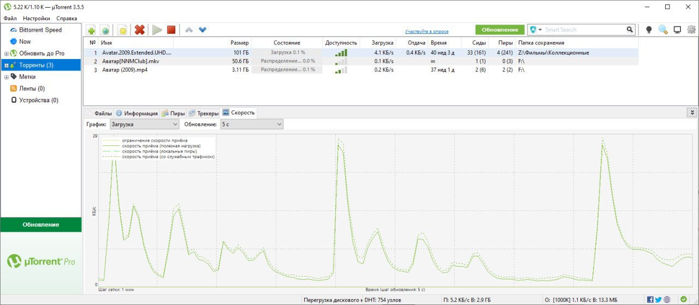699x305 pixels.
Task: Click the Загрузка 0.1 % progress bar
Action: tap(287, 52)
